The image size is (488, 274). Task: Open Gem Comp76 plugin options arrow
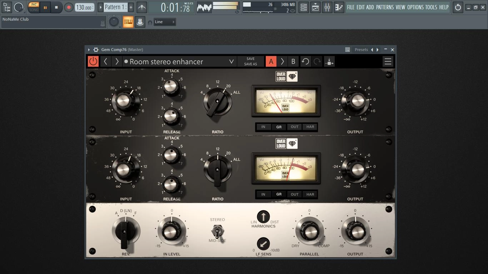coord(89,50)
